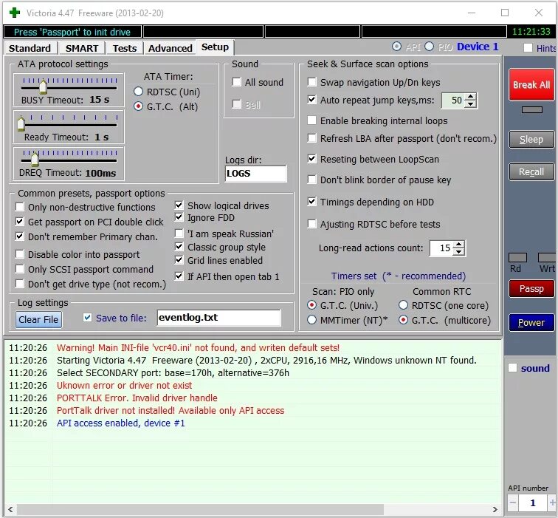The width and height of the screenshot is (558, 518).
Task: Decrease API number with minus button
Action: point(513,502)
